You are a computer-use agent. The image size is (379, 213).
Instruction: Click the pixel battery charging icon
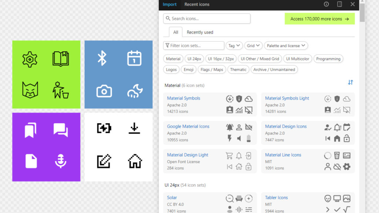104,128
